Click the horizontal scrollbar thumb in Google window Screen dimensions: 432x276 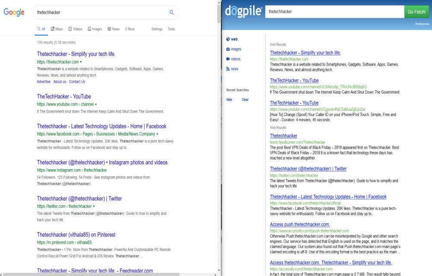click(x=91, y=274)
